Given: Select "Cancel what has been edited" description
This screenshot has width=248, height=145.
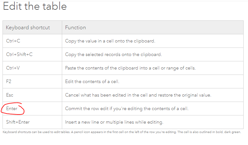Looking at the screenshot, I should click(138, 95).
